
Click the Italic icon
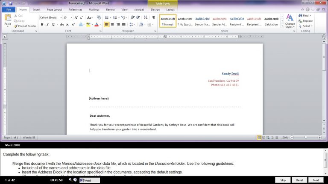click(48, 25)
